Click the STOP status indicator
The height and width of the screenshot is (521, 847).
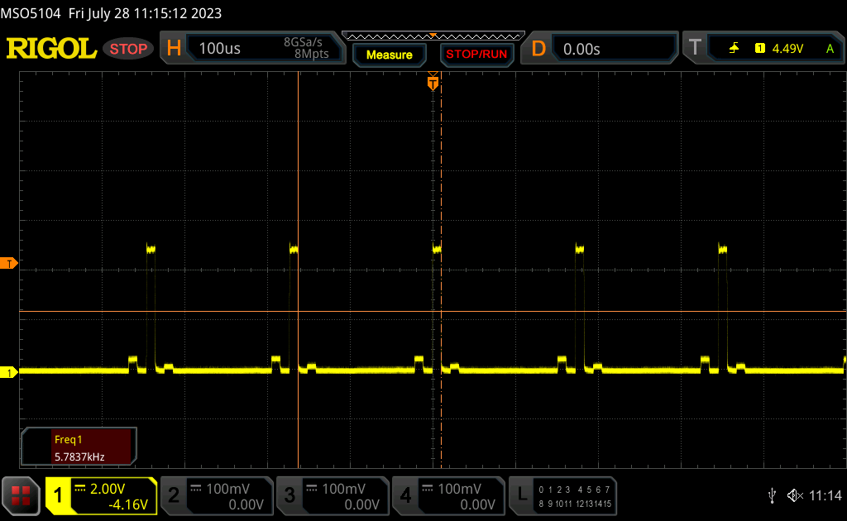(128, 49)
